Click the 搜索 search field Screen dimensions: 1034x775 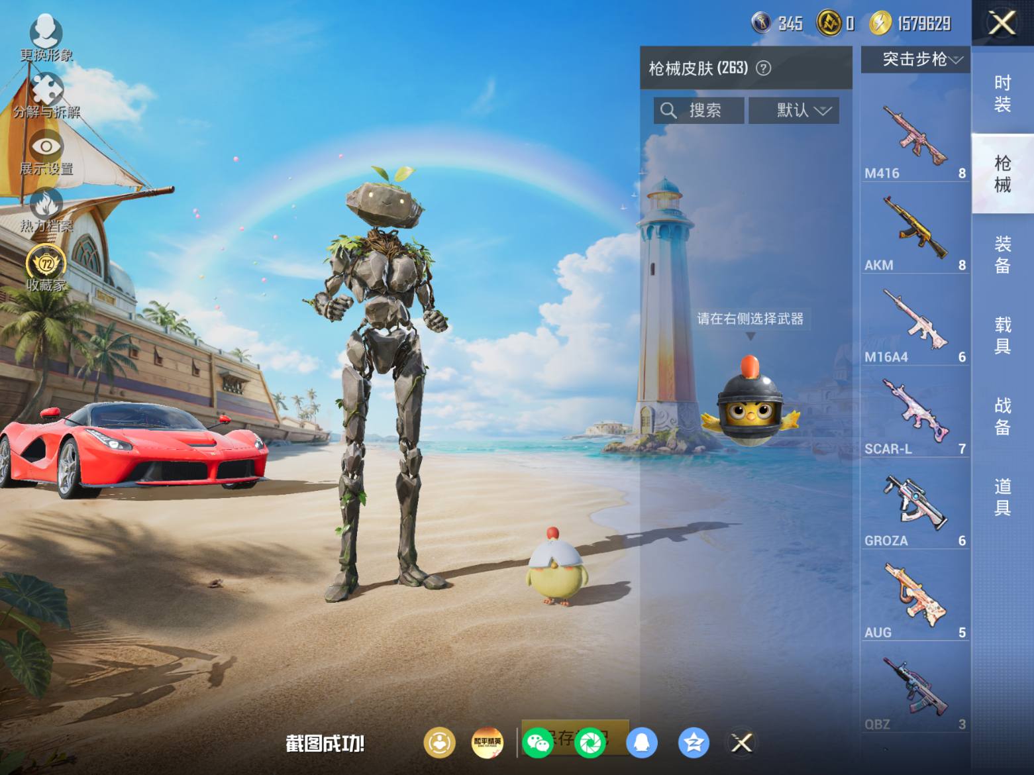[x=699, y=110]
